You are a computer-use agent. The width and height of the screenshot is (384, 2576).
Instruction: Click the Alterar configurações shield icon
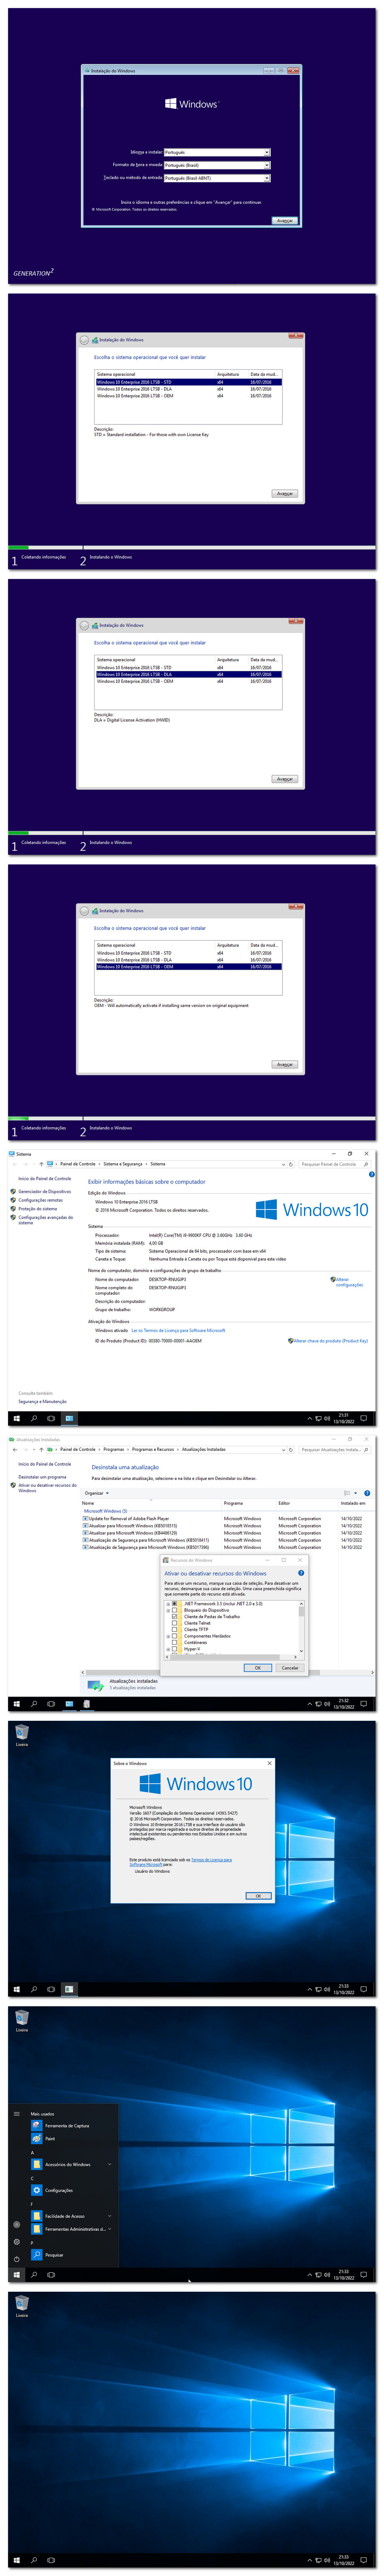[333, 1279]
